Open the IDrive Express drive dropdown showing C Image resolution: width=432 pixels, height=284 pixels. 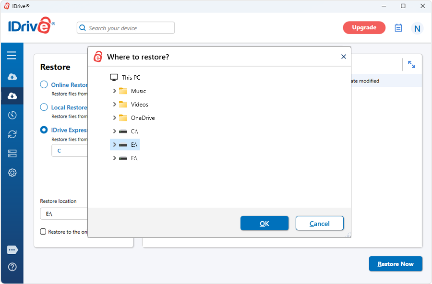70,151
